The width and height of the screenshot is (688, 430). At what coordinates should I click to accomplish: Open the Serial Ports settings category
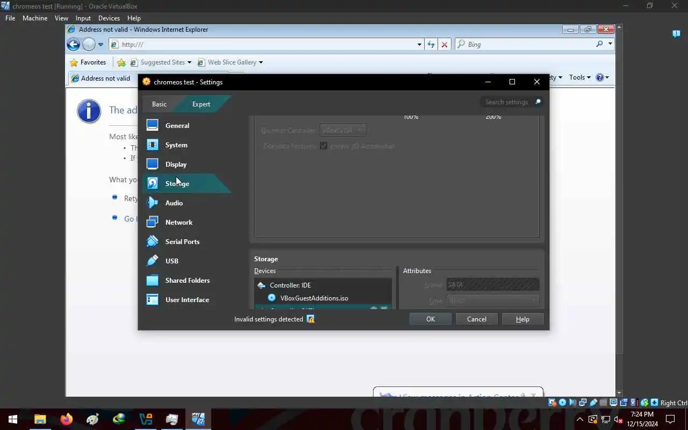click(x=182, y=241)
